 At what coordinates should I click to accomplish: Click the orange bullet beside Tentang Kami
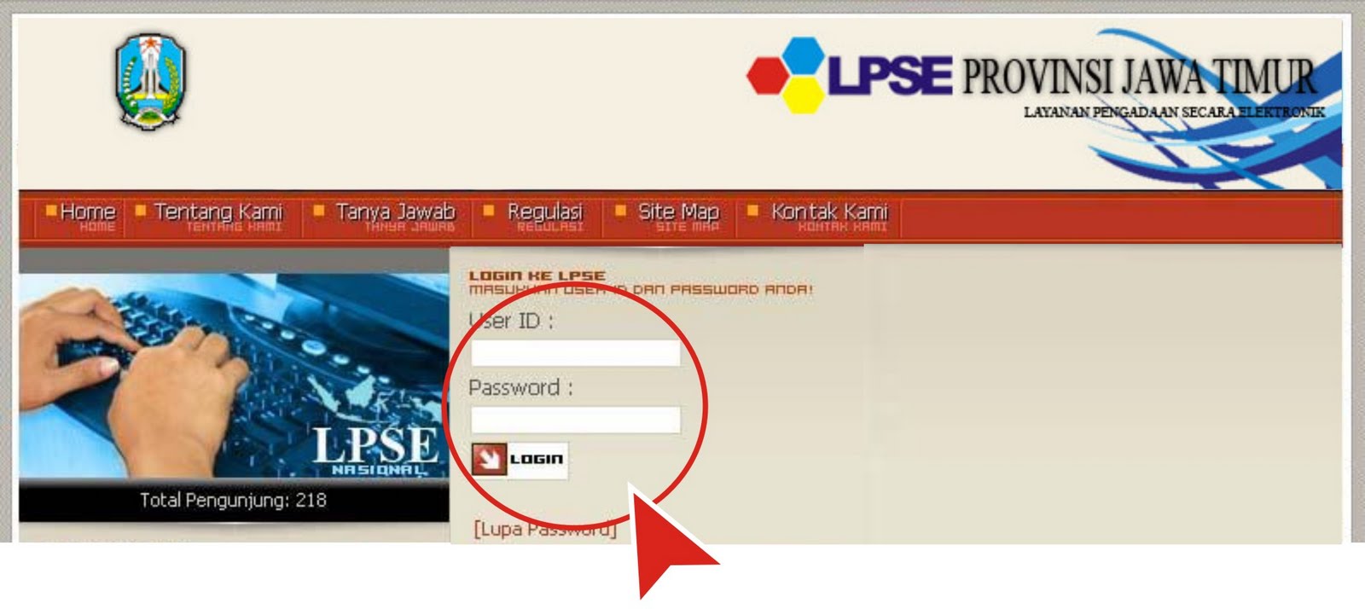point(141,209)
